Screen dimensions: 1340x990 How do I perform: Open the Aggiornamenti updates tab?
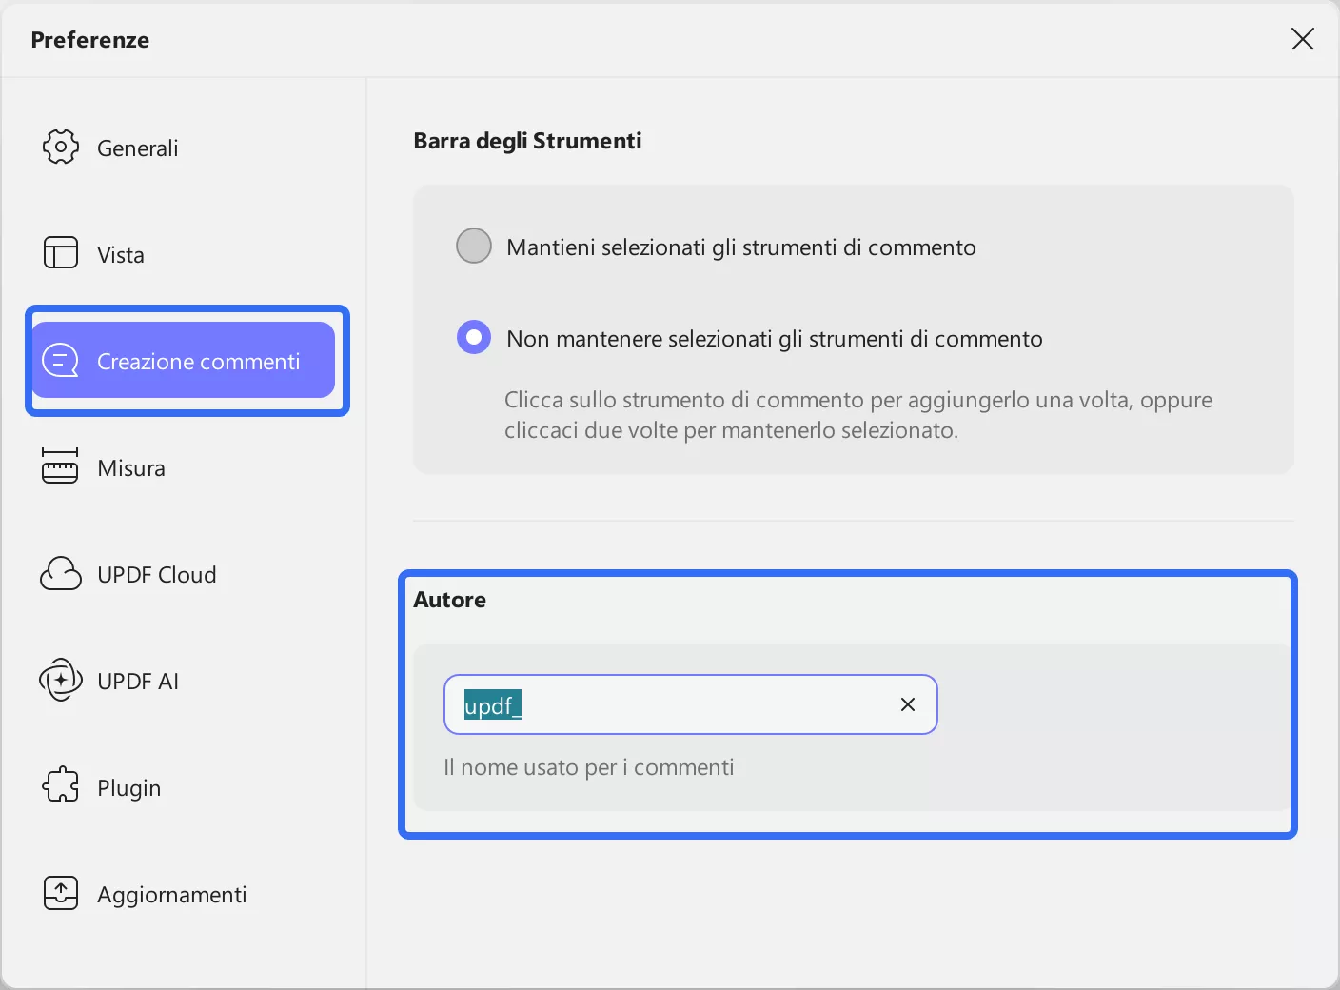tap(172, 895)
